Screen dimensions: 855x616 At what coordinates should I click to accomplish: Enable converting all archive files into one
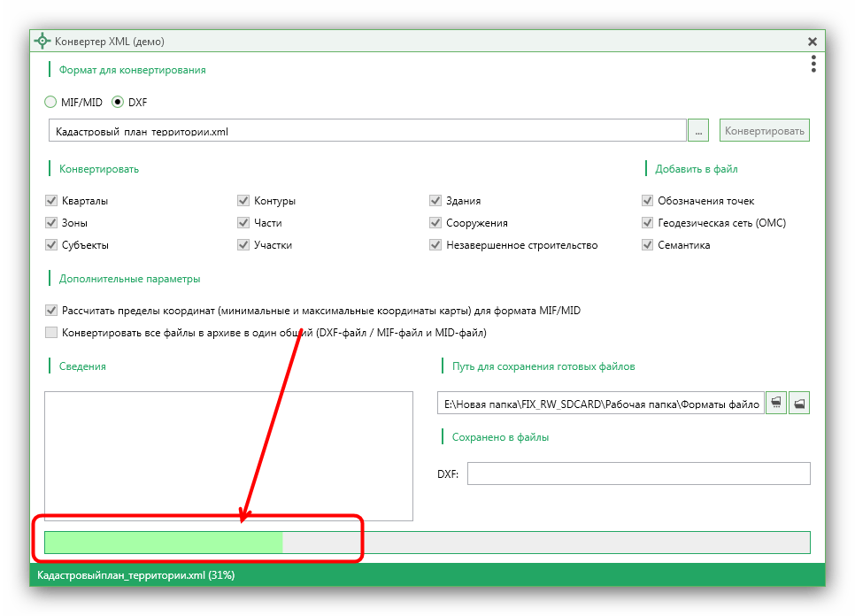click(51, 333)
